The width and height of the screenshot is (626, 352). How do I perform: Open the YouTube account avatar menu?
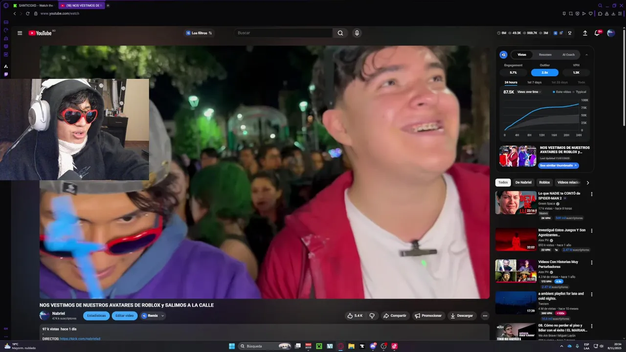tap(611, 33)
